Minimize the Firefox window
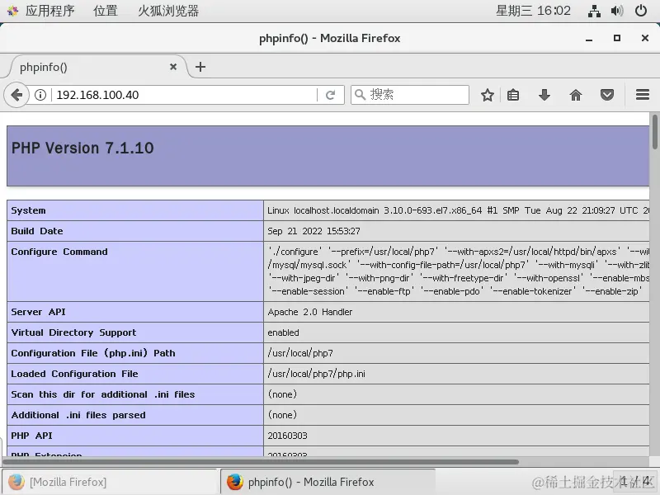Image resolution: width=660 pixels, height=495 pixels. (x=589, y=39)
